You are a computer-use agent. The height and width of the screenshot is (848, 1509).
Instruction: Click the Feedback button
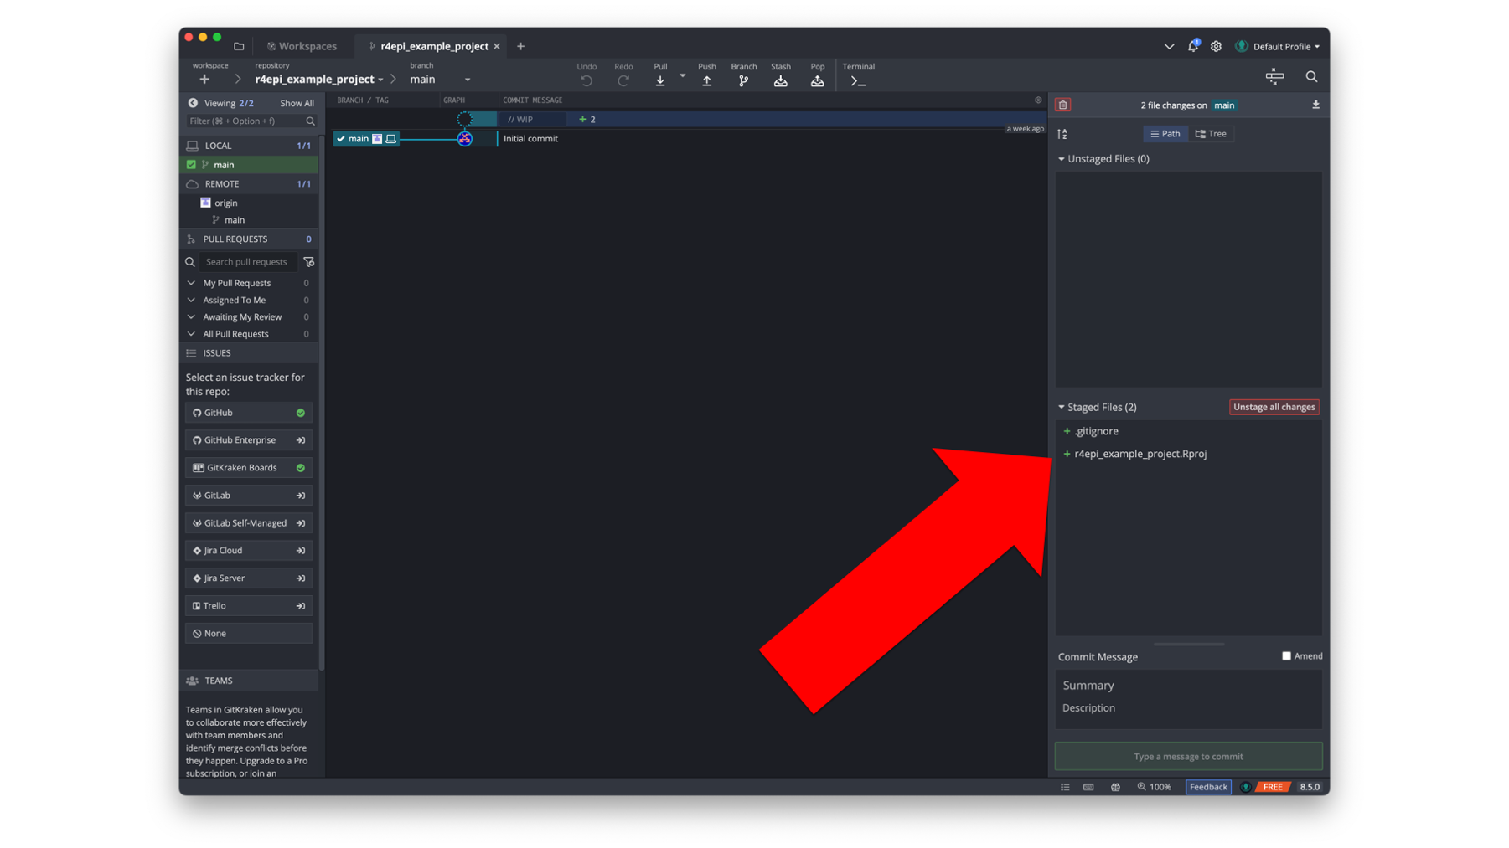point(1208,787)
